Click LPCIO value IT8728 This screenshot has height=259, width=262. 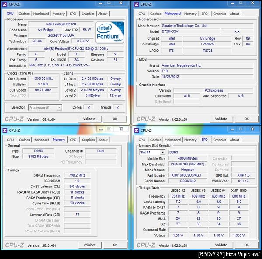coord(207,51)
